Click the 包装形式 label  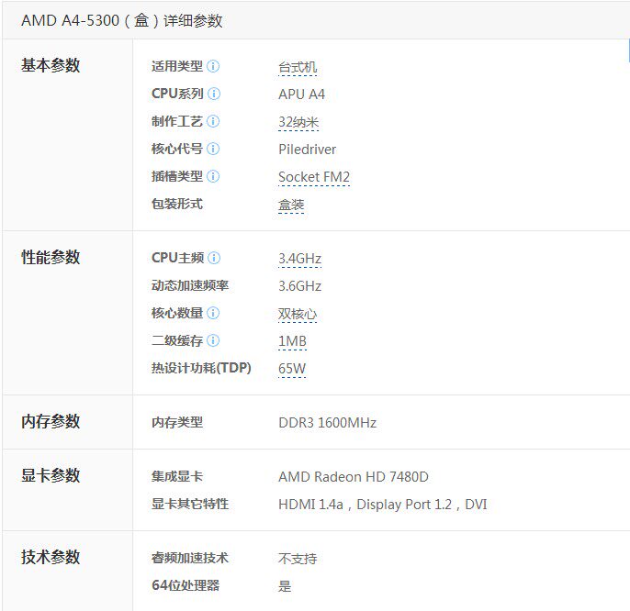click(x=177, y=204)
